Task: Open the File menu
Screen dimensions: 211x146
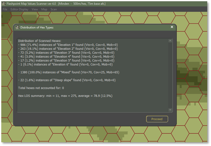Action: point(5,9)
